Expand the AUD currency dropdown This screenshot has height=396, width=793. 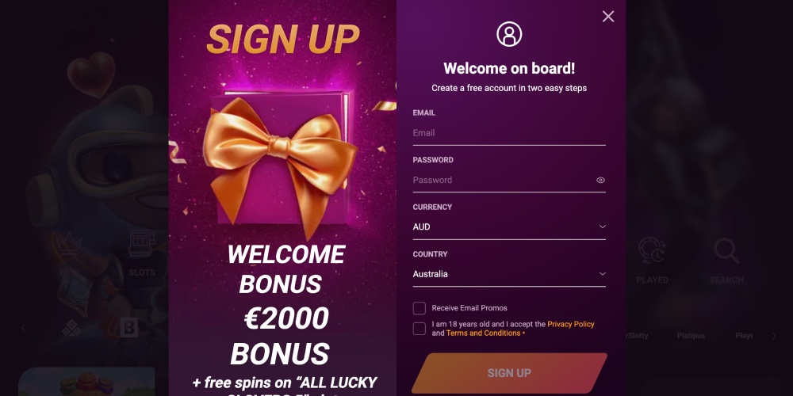[509, 227]
